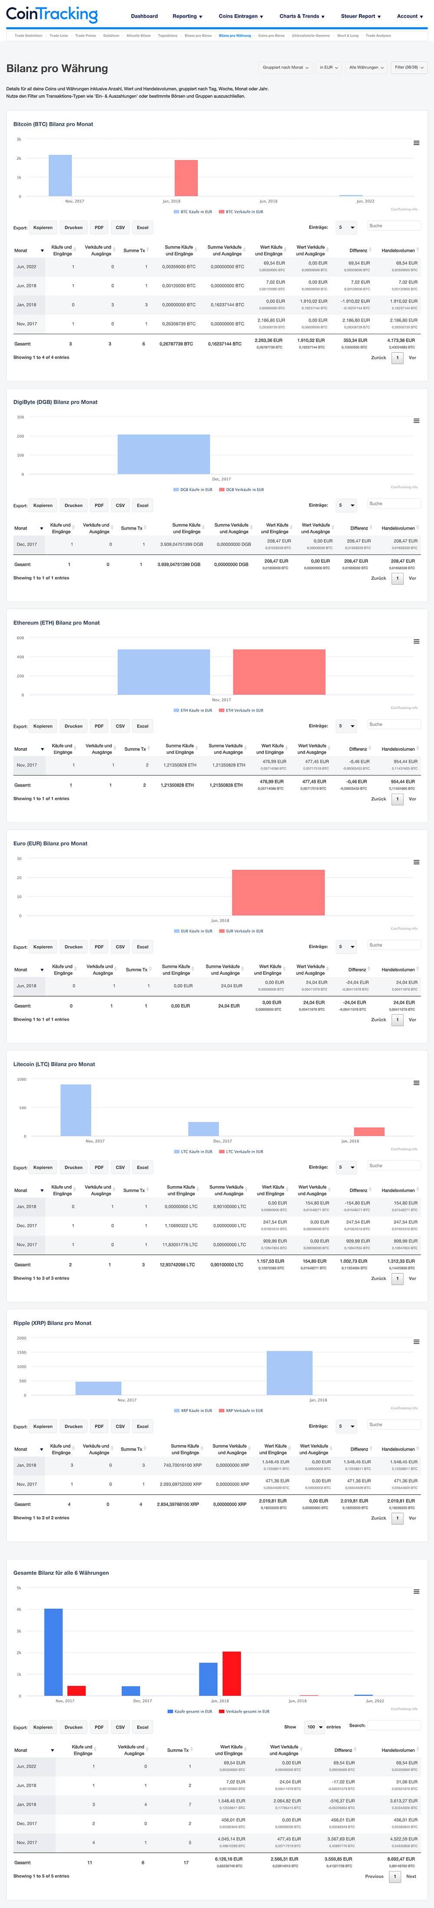Open the DigiByte chart hamburger menu
This screenshot has width=434, height=1908.
[x=416, y=421]
